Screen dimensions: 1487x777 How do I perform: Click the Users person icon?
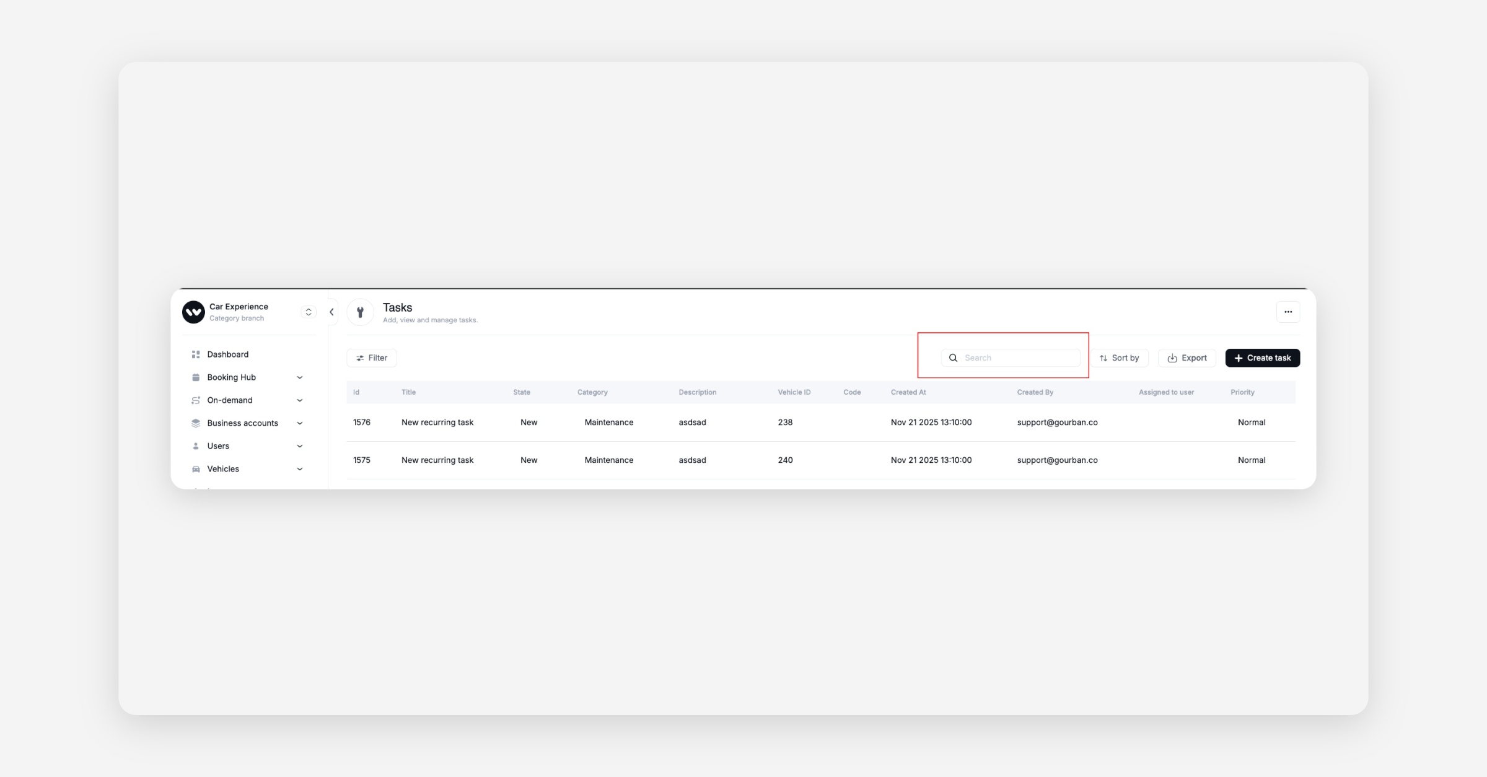click(196, 446)
